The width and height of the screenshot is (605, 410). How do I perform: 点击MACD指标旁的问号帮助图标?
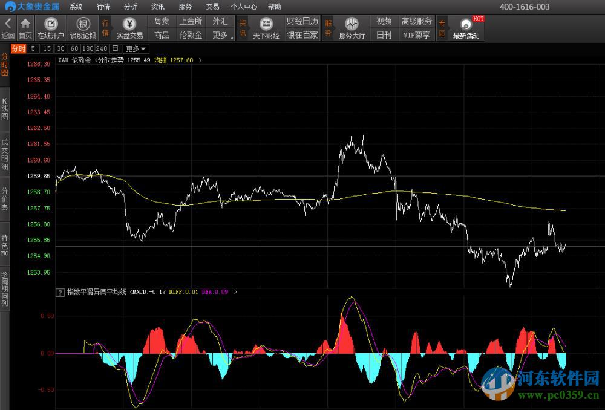[59, 291]
